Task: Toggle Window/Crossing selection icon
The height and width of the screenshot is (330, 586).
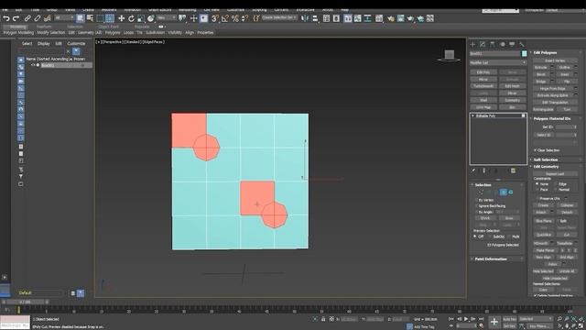Action: pos(110,18)
